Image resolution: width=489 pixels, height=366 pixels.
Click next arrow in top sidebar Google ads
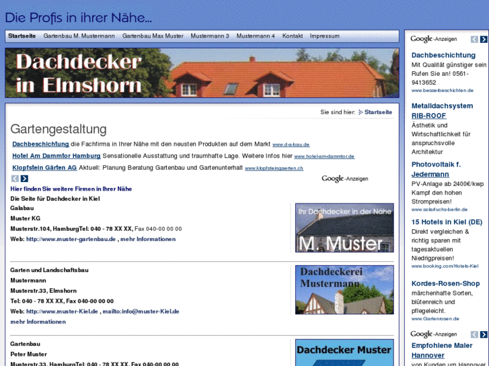[x=484, y=39]
